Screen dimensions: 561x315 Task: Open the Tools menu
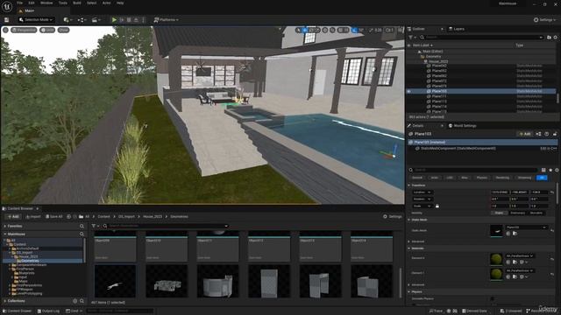tap(62, 3)
